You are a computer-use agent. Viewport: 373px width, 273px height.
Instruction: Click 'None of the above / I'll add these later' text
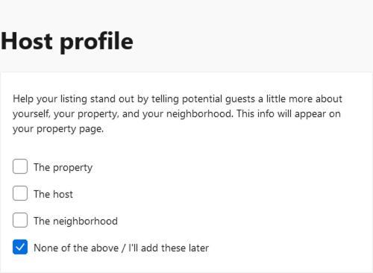tap(121, 248)
